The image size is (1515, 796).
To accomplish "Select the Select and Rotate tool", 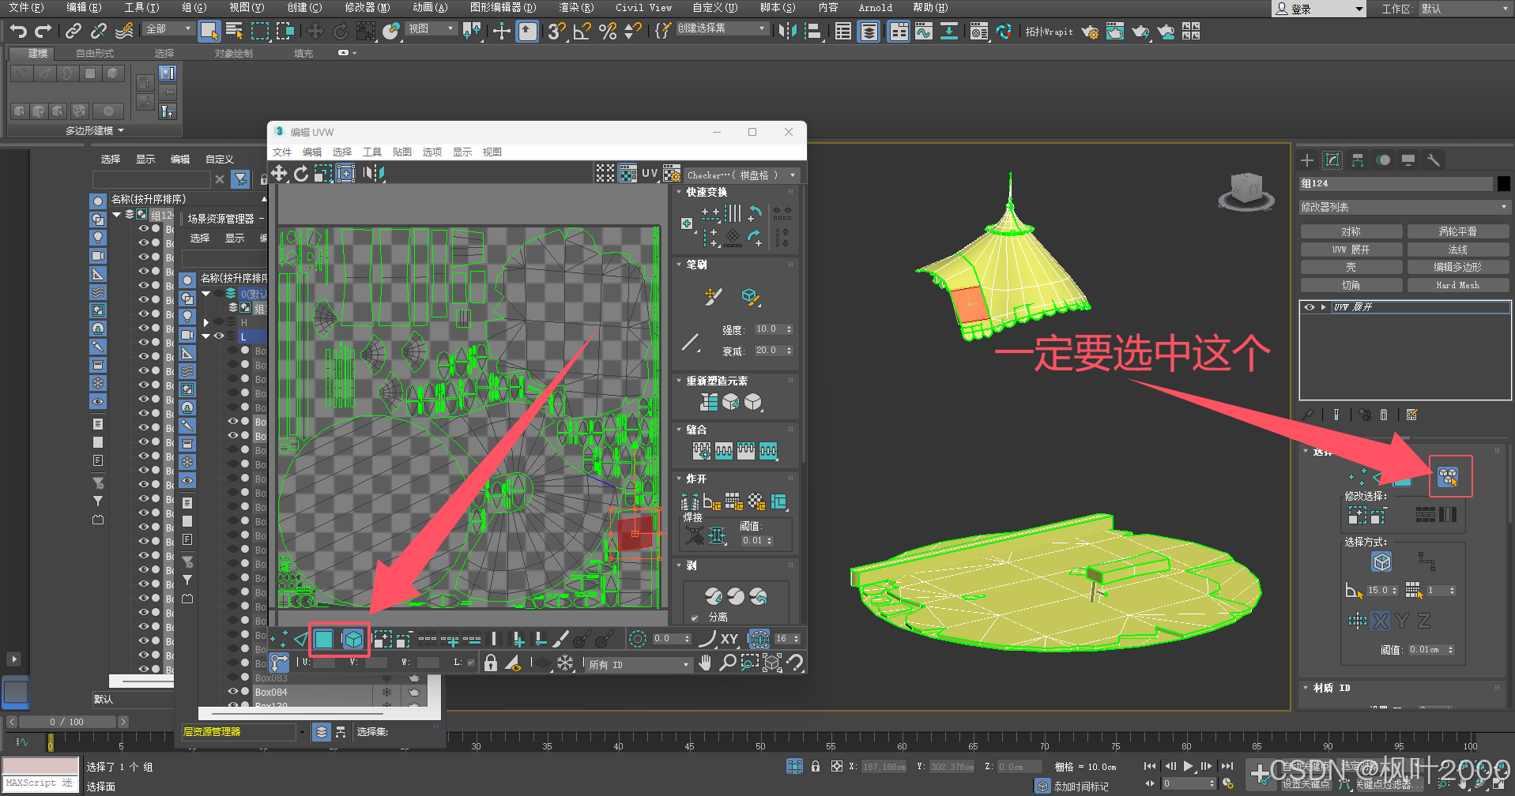I will pos(341,31).
